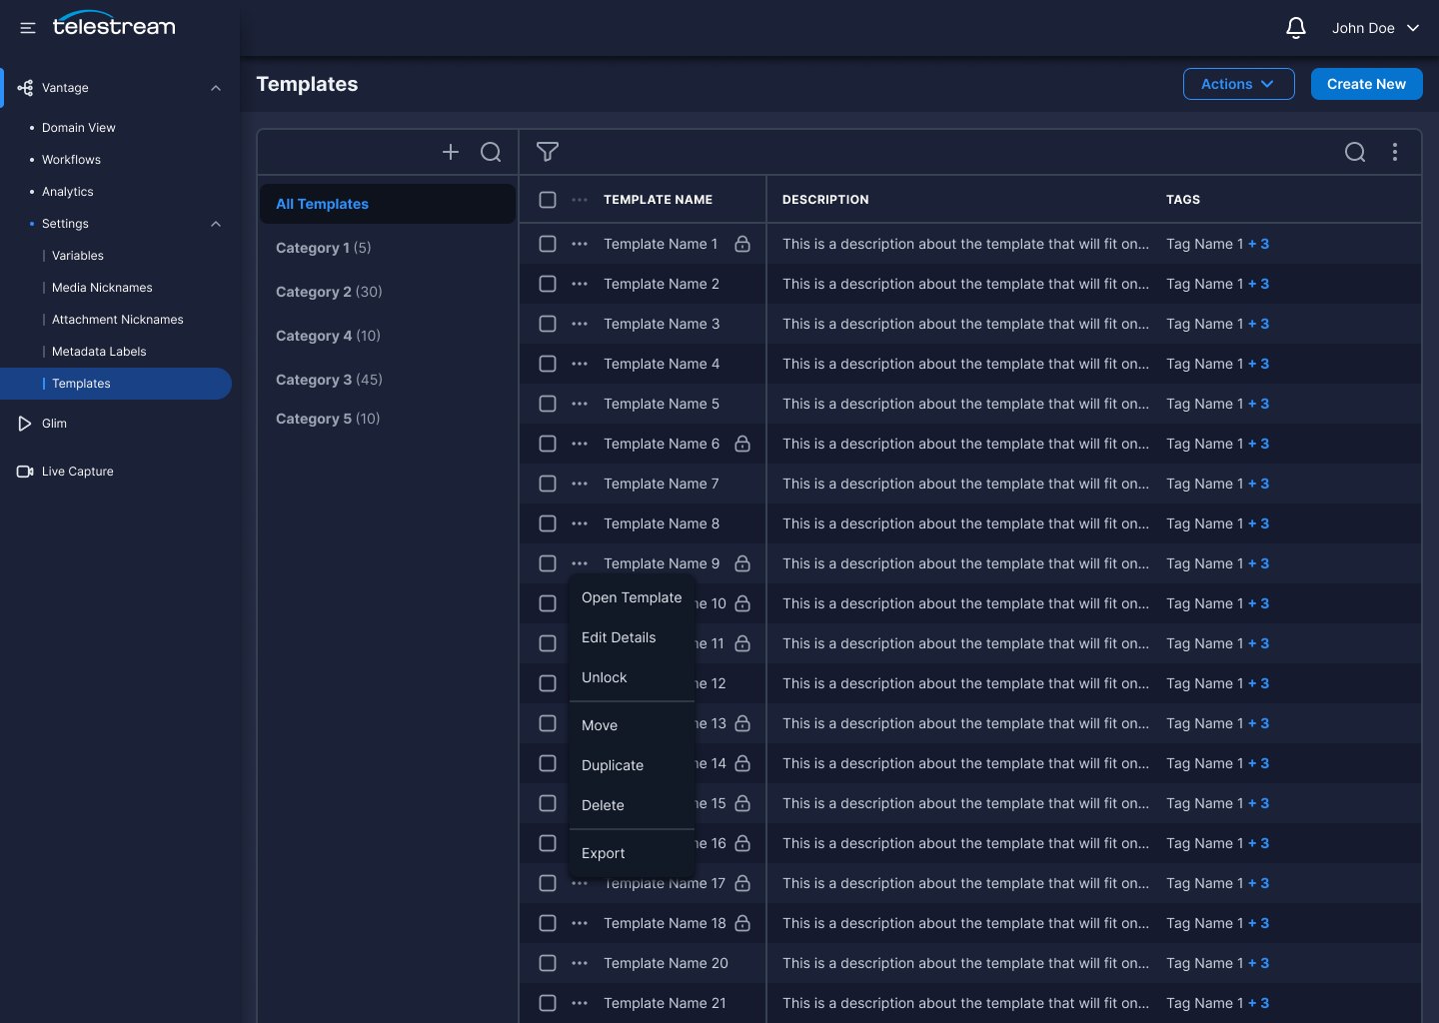Viewport: 1439px width, 1023px height.
Task: Open the header row ellipsis menu
Action: pos(580,200)
